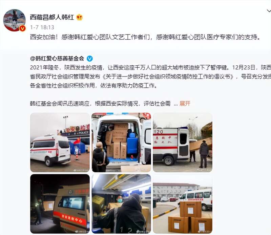Viewport: 271px width, 235px height.
Task: Click the crown membership icon beside username
Action: [79, 17]
